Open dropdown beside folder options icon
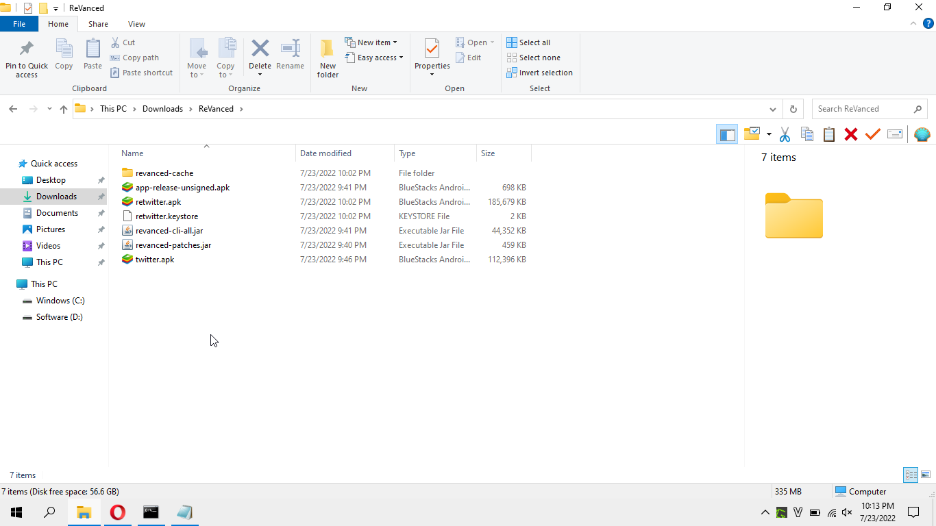 click(x=769, y=134)
